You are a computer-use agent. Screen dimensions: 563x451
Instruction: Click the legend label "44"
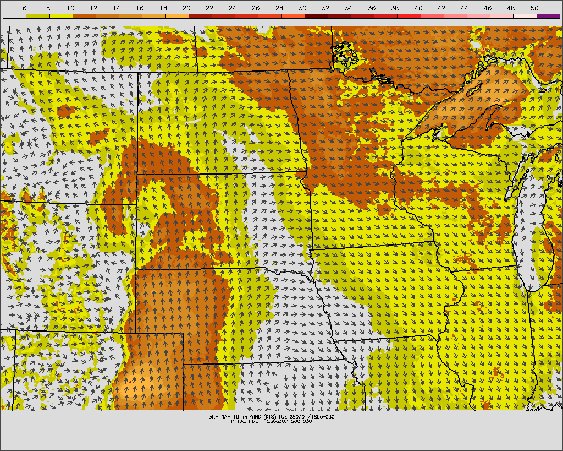[x=465, y=8]
